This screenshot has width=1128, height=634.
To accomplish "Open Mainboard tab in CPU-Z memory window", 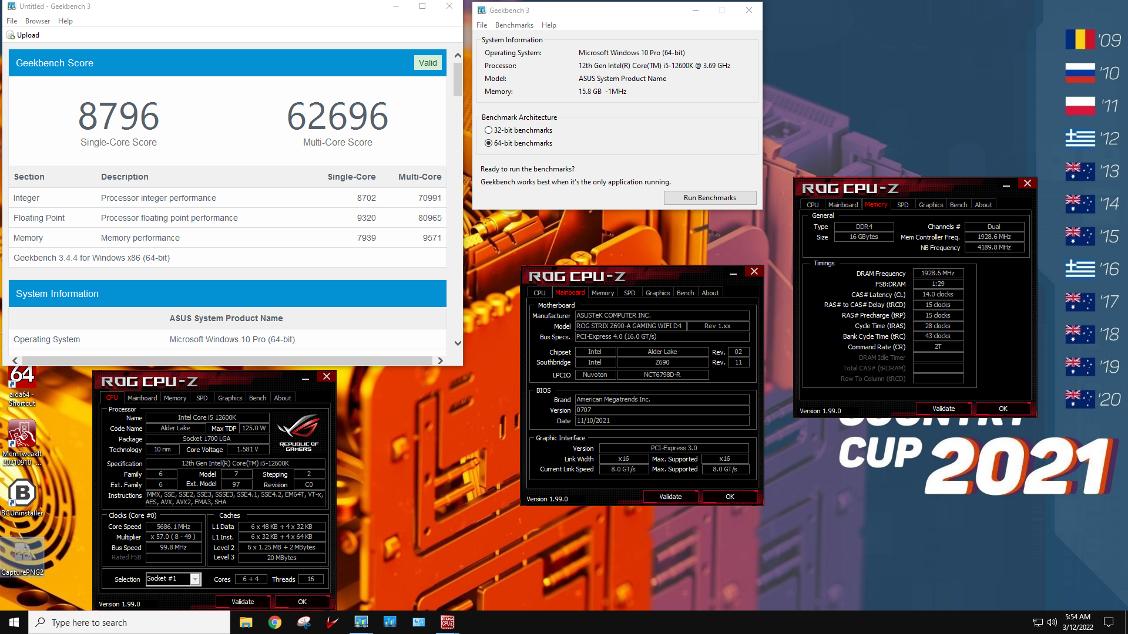I will point(842,205).
